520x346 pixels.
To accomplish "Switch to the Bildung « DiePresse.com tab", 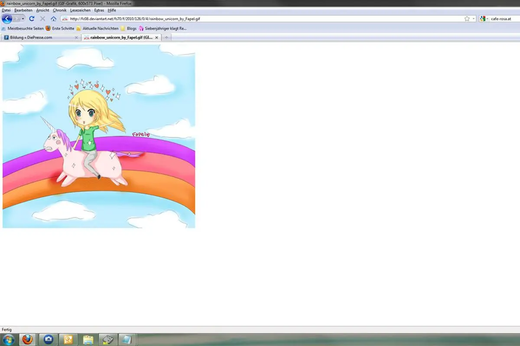I will click(x=39, y=38).
